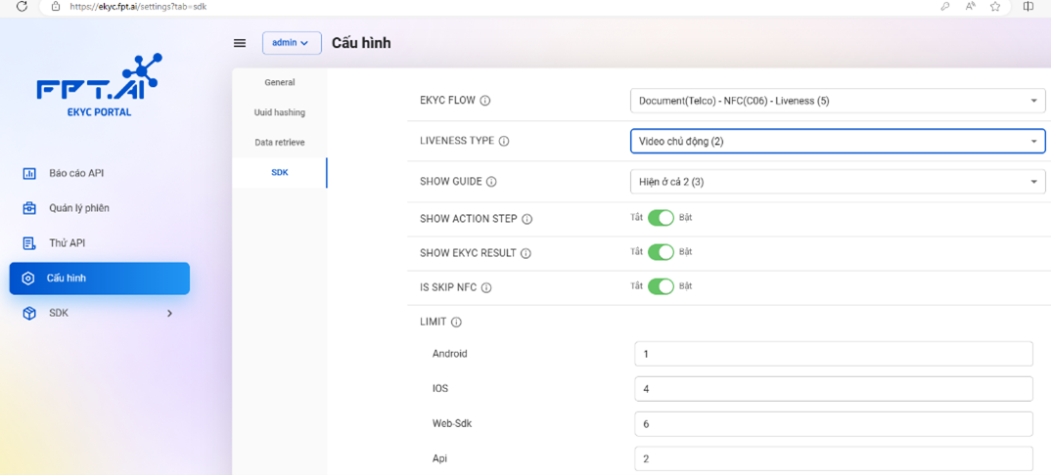Toggle the SHOW ACTION STEP switch
This screenshot has height=475, width=1051.
[x=662, y=218]
